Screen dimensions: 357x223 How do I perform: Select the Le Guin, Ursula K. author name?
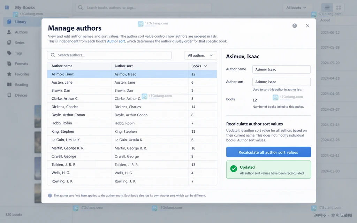[66, 140]
